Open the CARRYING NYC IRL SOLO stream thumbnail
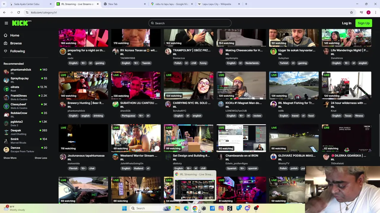 [189, 85]
